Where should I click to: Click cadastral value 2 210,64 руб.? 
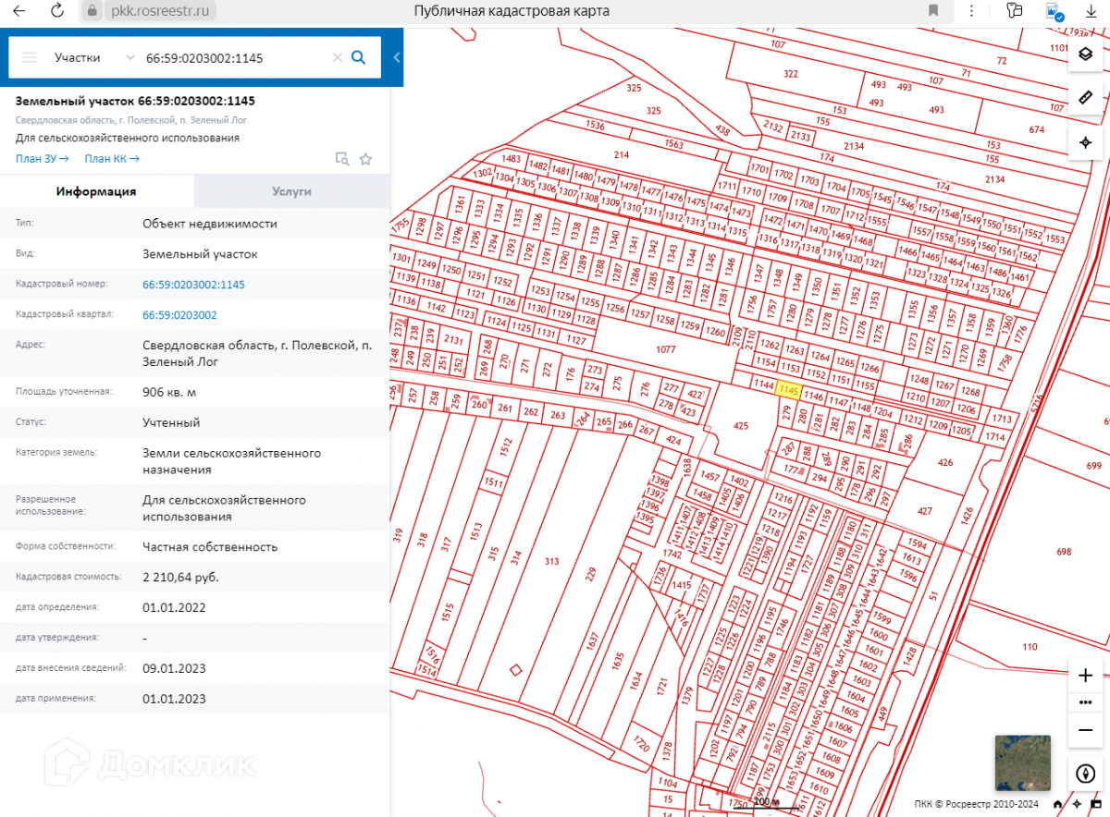point(180,577)
